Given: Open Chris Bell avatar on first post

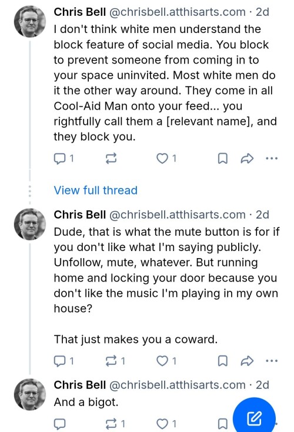Looking at the screenshot, I should pyautogui.click(x=30, y=21).
